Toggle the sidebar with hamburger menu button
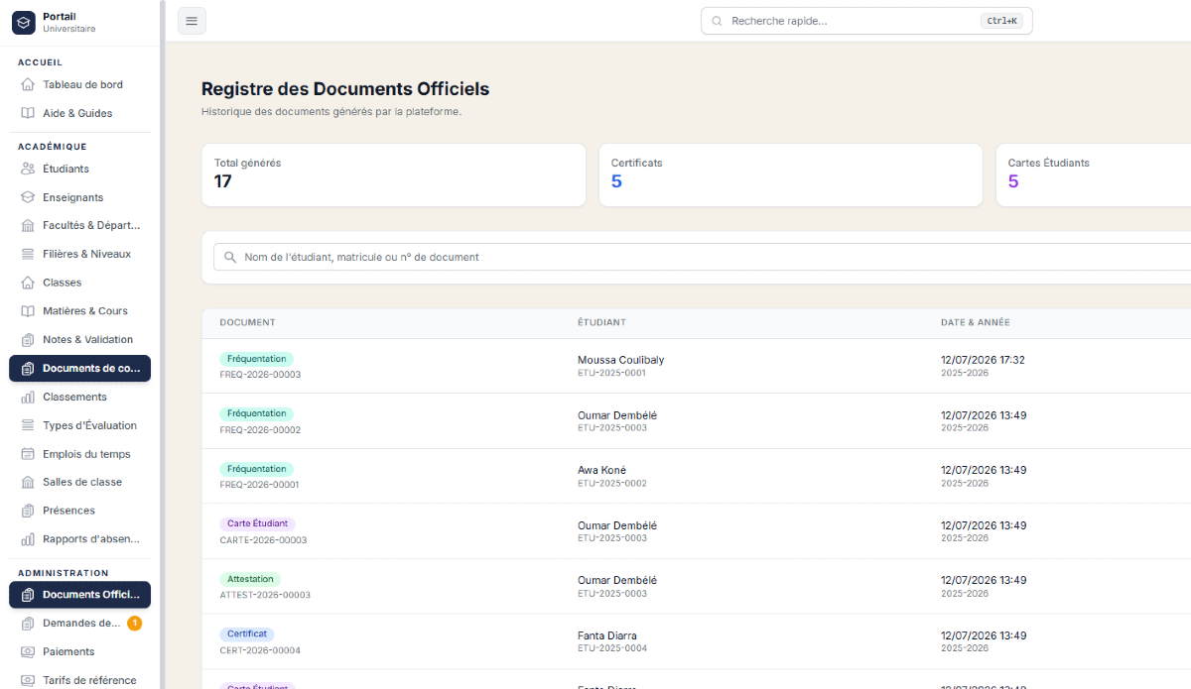1191x689 pixels. point(192,21)
